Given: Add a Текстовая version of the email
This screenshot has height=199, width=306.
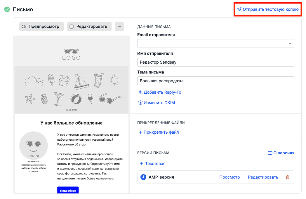Looking at the screenshot, I should (152, 163).
